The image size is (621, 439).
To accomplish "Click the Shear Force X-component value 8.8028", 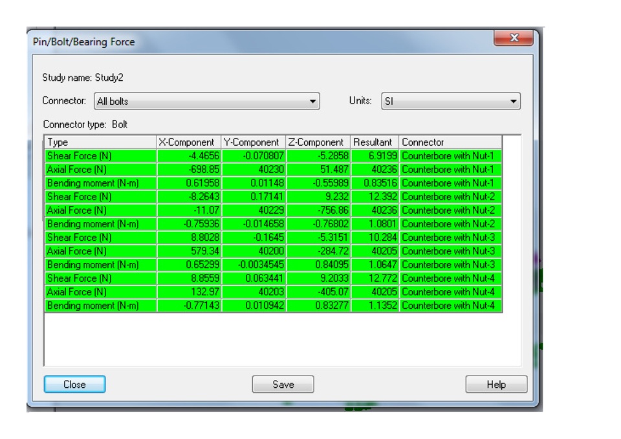I will coord(205,238).
